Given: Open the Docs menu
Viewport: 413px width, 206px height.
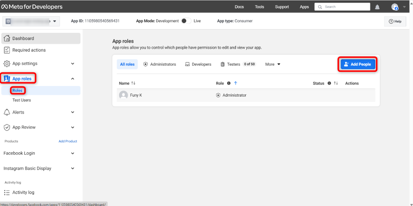Looking at the screenshot, I should pyautogui.click(x=239, y=7).
